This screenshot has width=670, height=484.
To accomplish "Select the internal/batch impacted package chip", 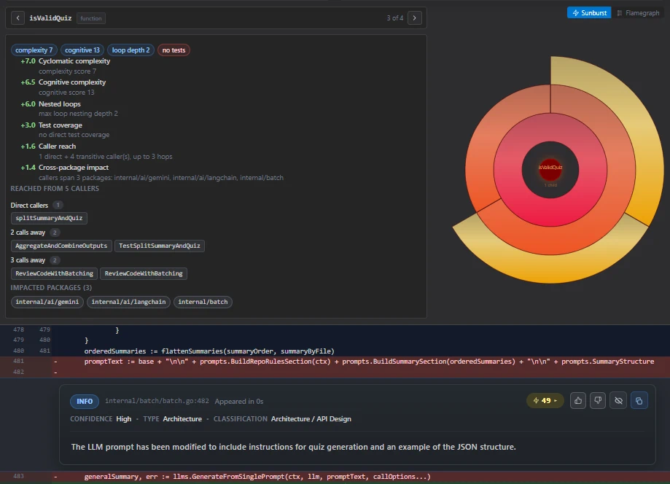I will (x=203, y=302).
